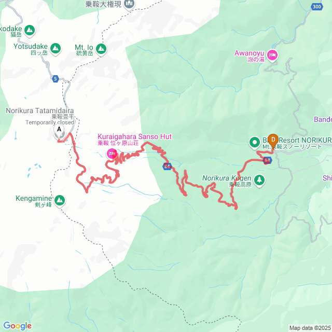Click the Mt. Io mountain peak icon
Viewport: 332px width, 332px height.
101,49
